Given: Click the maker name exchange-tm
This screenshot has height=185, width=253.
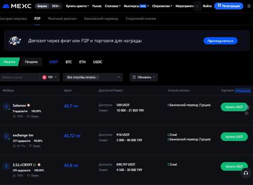Looking at the screenshot, I should (x=23, y=135).
